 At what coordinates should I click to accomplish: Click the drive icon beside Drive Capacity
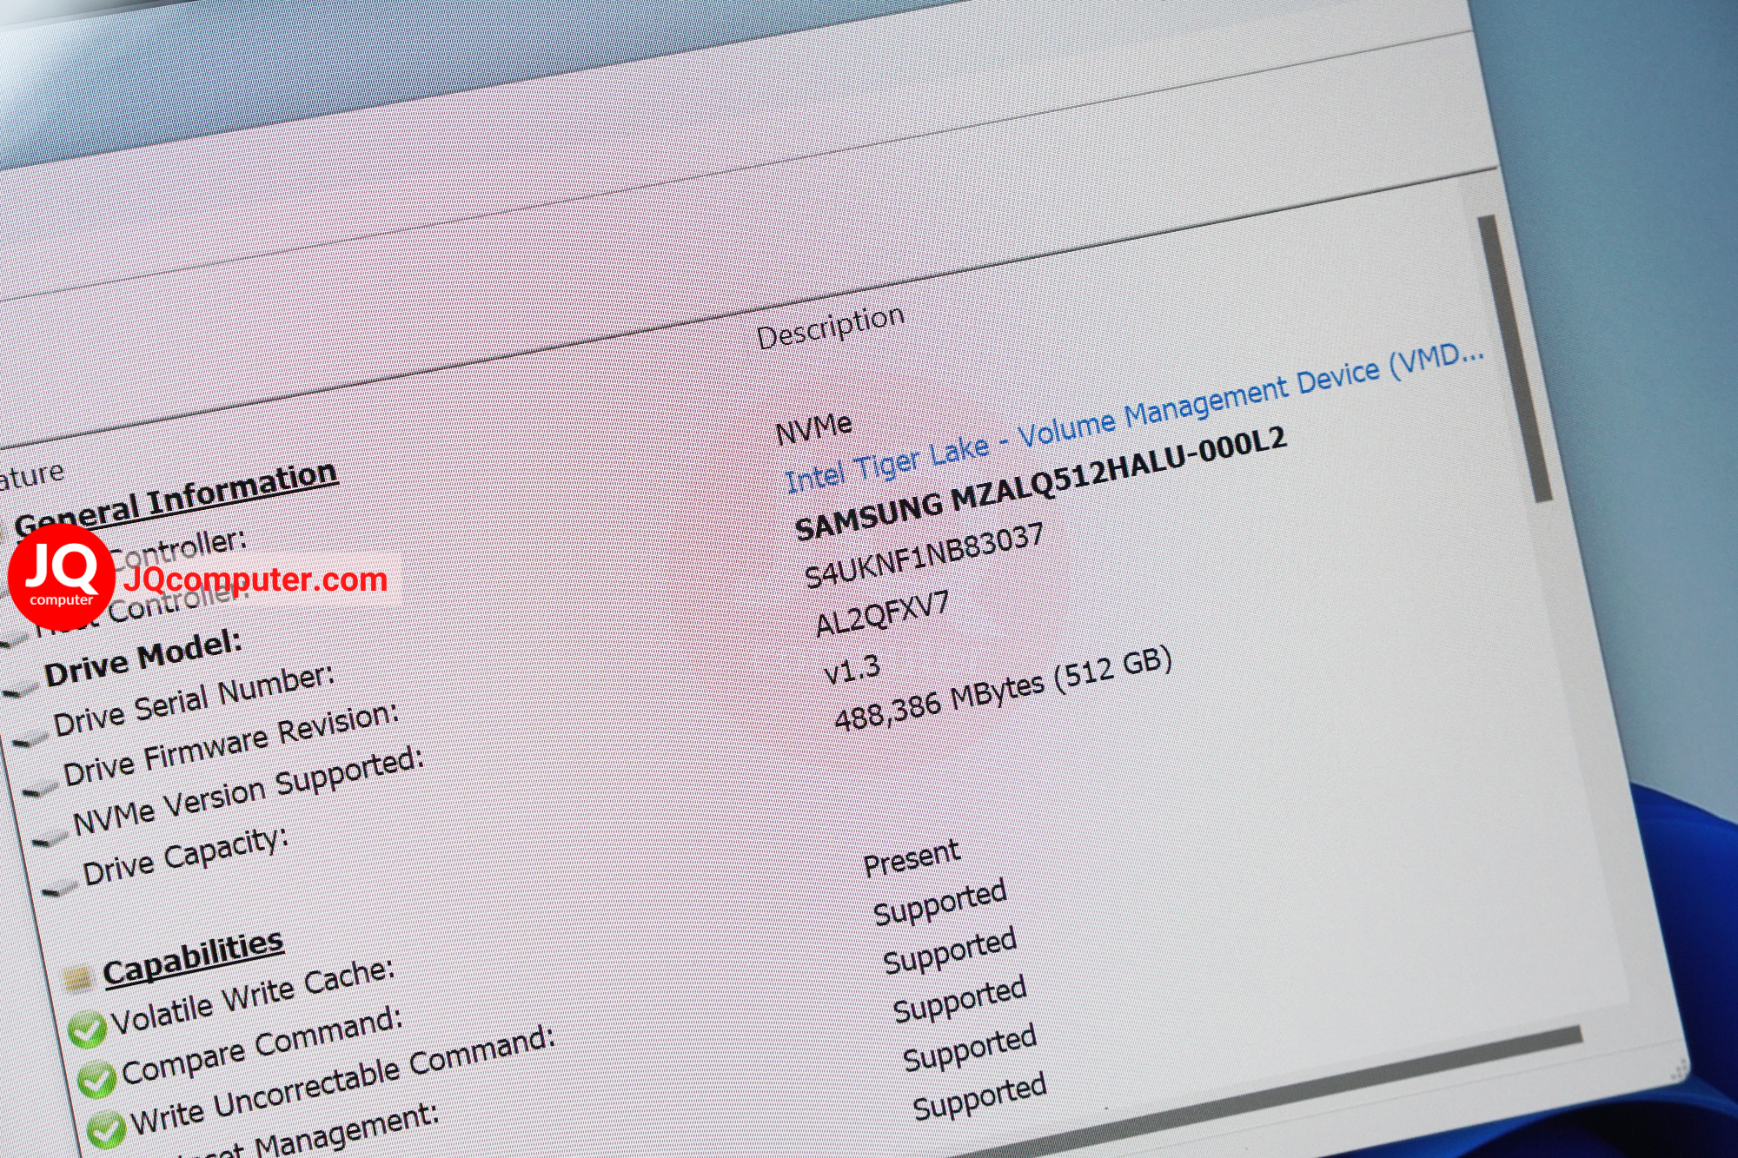point(60,889)
